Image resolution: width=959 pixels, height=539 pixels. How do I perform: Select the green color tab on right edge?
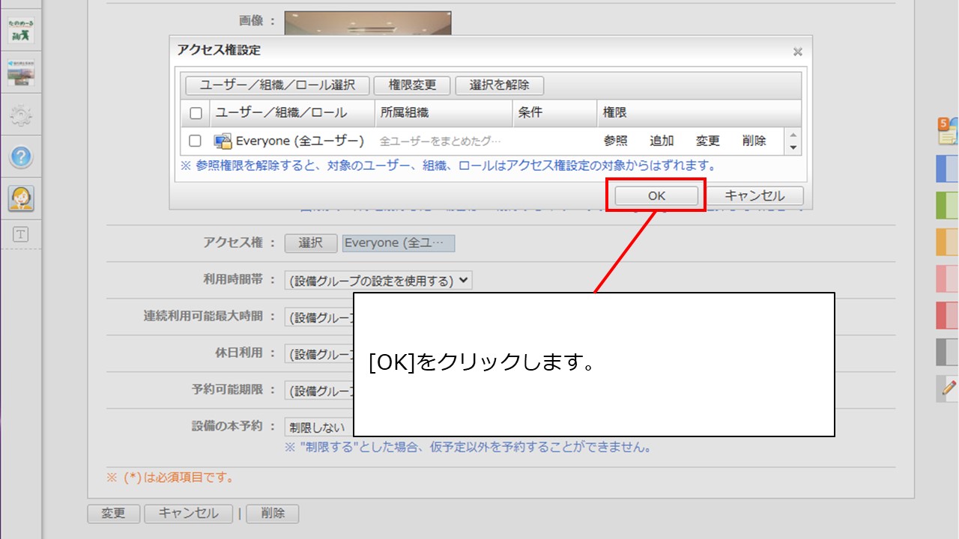click(948, 205)
